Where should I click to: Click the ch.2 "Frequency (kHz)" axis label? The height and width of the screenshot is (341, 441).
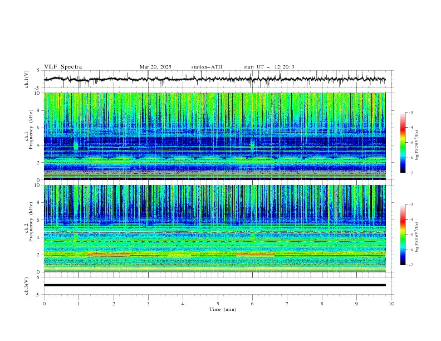pos(31,222)
